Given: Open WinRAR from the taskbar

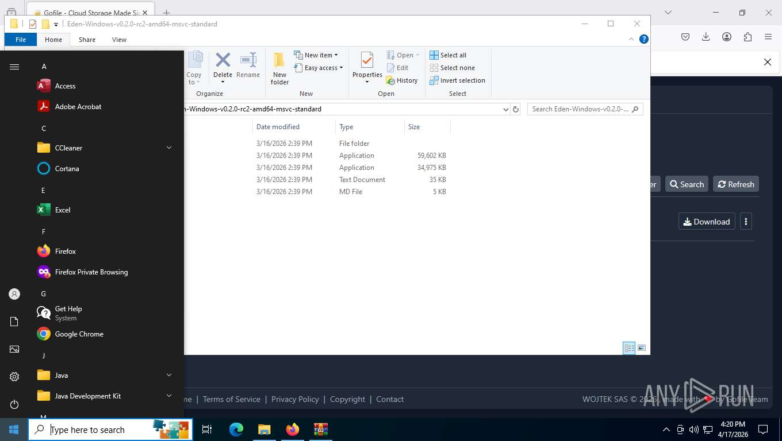Looking at the screenshot, I should [320, 430].
